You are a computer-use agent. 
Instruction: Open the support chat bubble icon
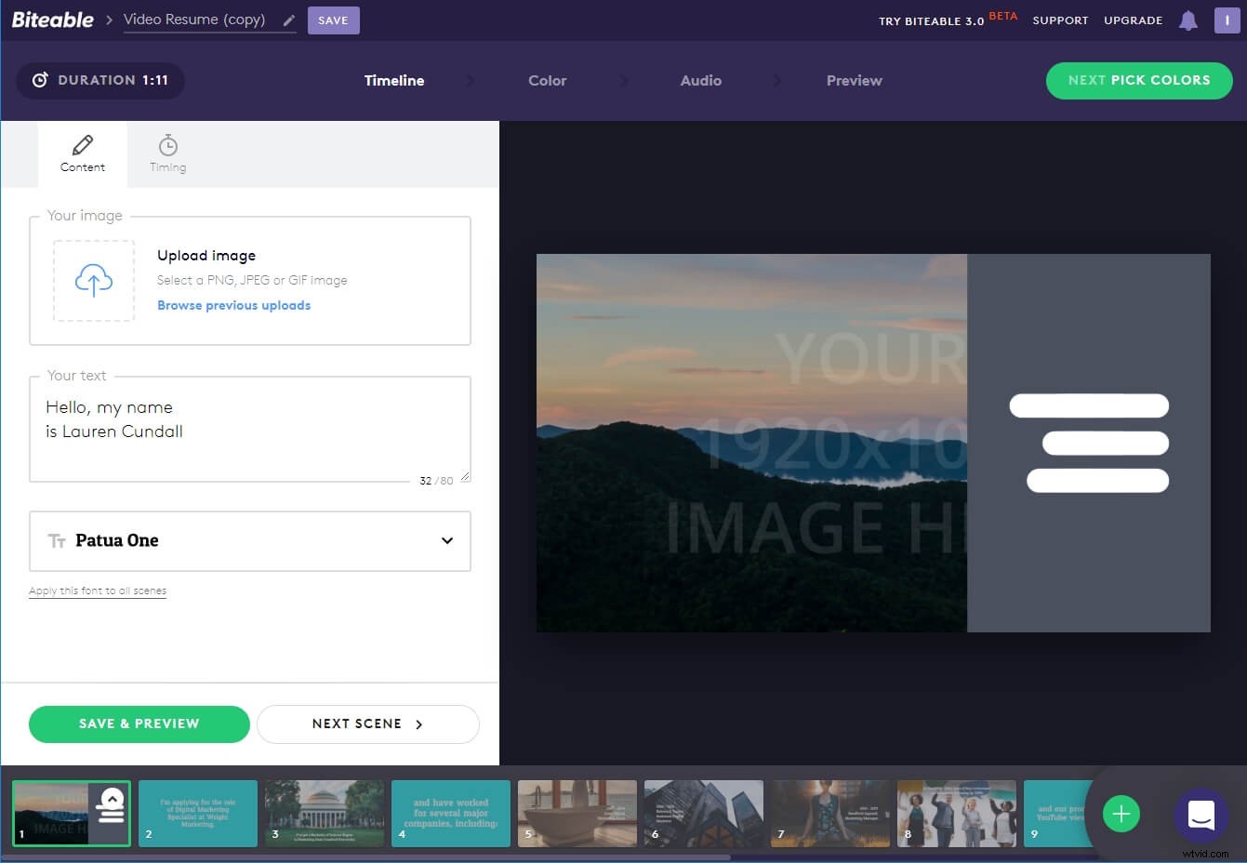point(1201,816)
